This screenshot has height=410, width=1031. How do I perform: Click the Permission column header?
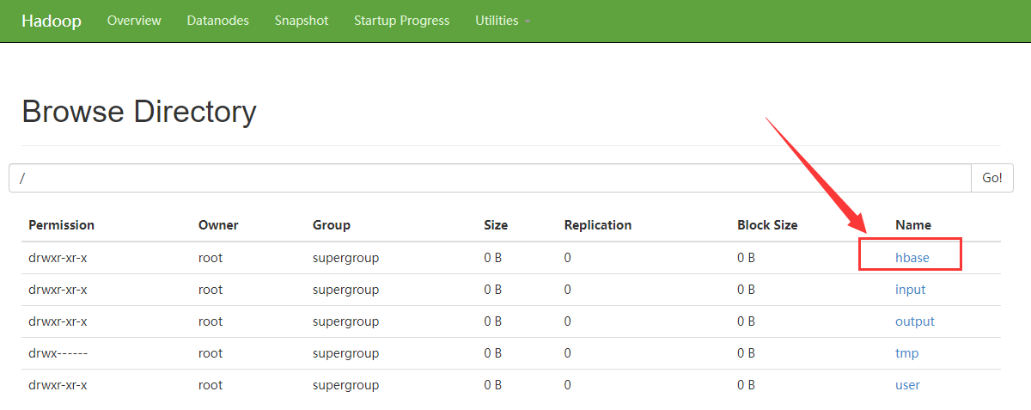click(x=61, y=225)
